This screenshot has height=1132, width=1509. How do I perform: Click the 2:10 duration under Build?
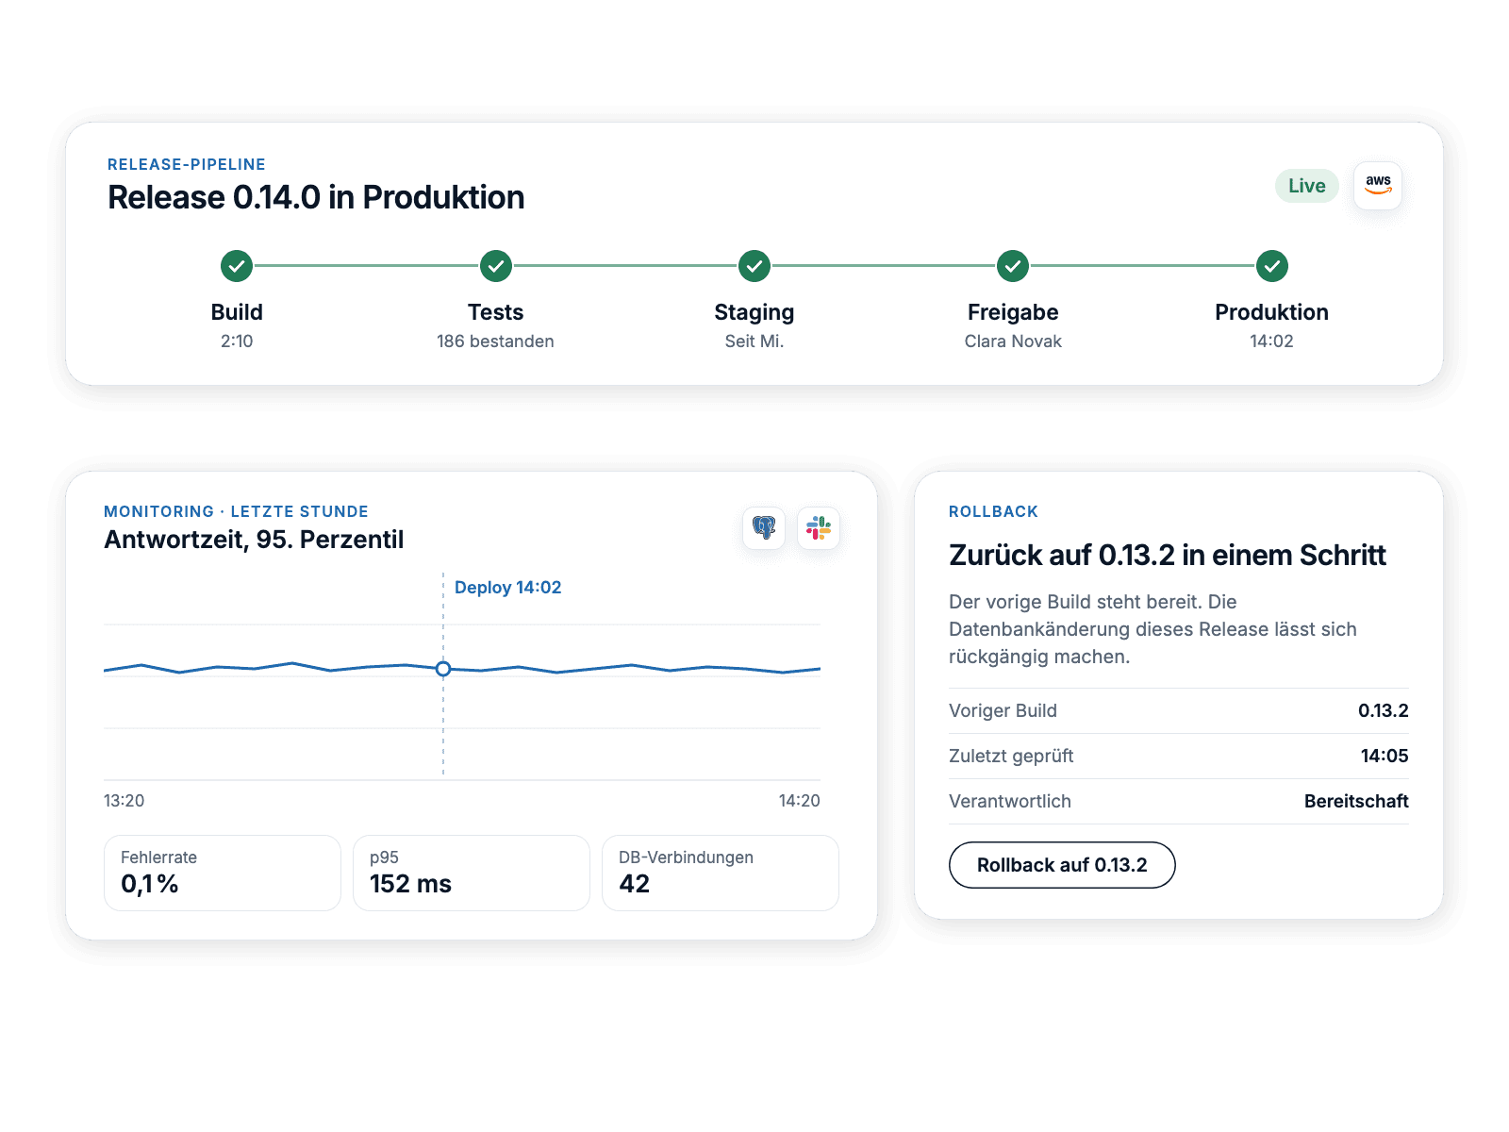click(237, 341)
